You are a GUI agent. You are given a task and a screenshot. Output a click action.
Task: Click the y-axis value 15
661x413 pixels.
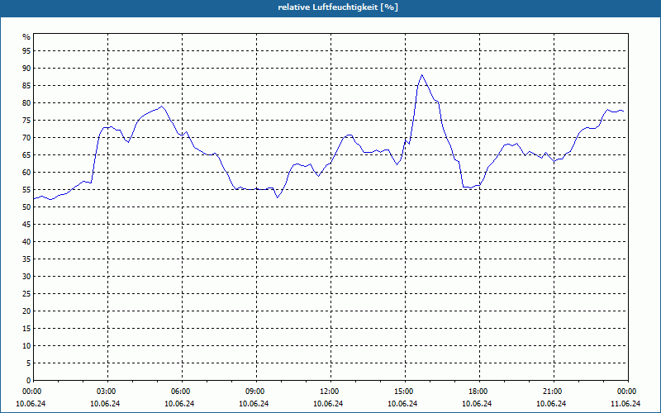(26, 328)
